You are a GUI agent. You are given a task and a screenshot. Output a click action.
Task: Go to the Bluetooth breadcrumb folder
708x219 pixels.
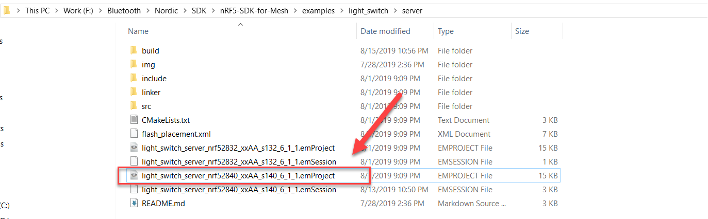[124, 10]
